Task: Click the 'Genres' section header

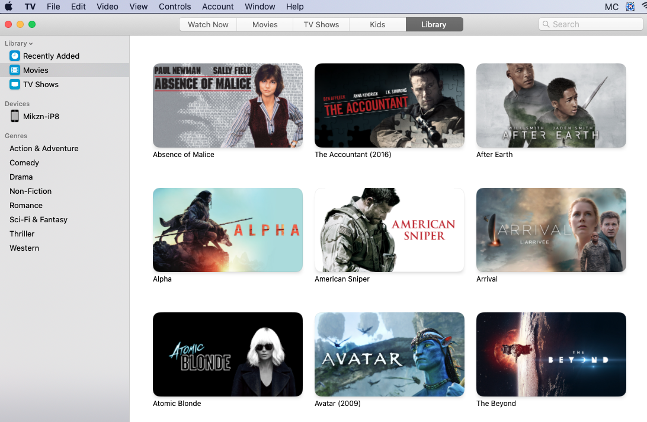Action: [x=15, y=136]
